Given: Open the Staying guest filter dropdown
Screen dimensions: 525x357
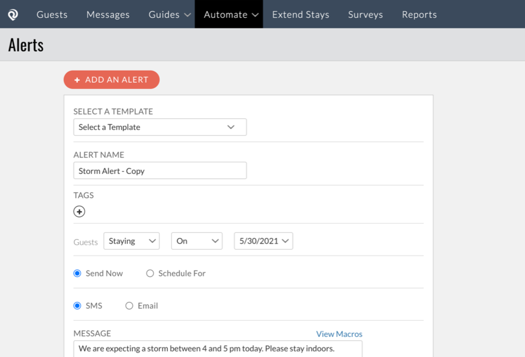Looking at the screenshot, I should click(131, 241).
